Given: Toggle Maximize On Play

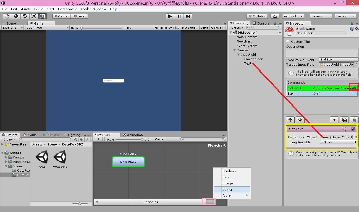Looking at the screenshot, I should pos(167,28).
